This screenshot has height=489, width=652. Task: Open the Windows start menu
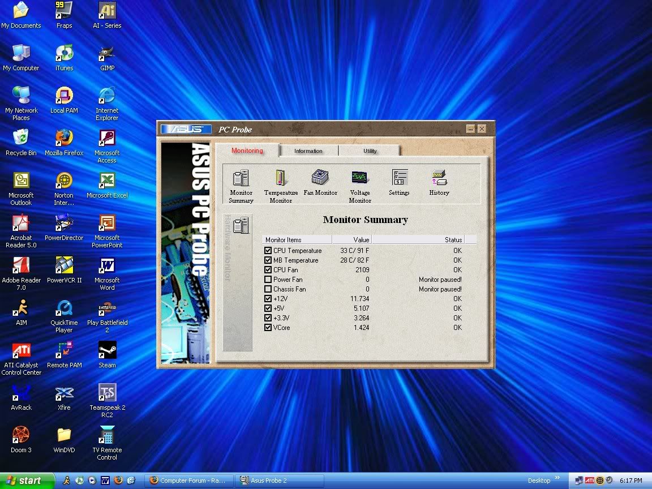tap(27, 481)
